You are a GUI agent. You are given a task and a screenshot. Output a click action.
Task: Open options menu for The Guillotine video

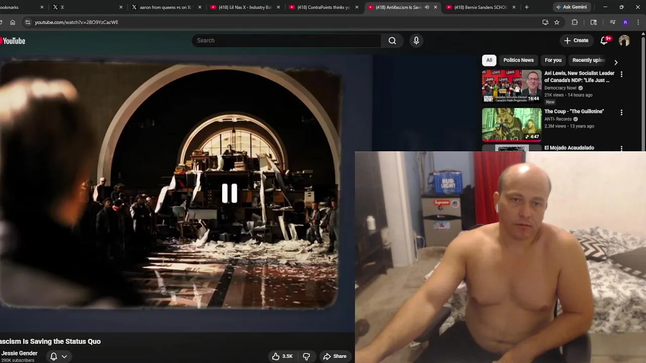[621, 112]
